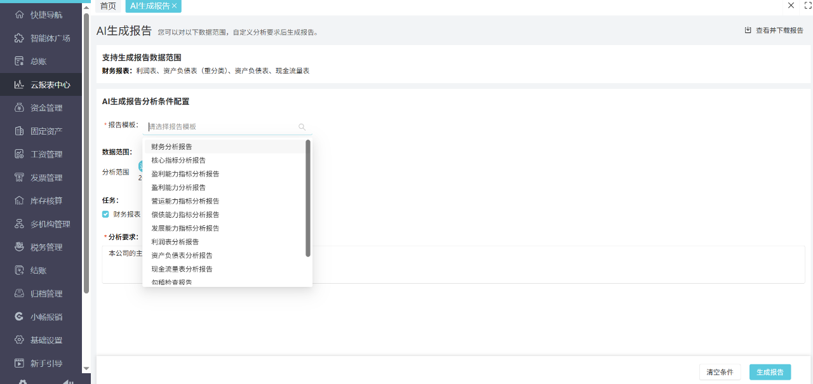This screenshot has width=813, height=384.
Task: Click the 生成报告 button
Action: 769,371
